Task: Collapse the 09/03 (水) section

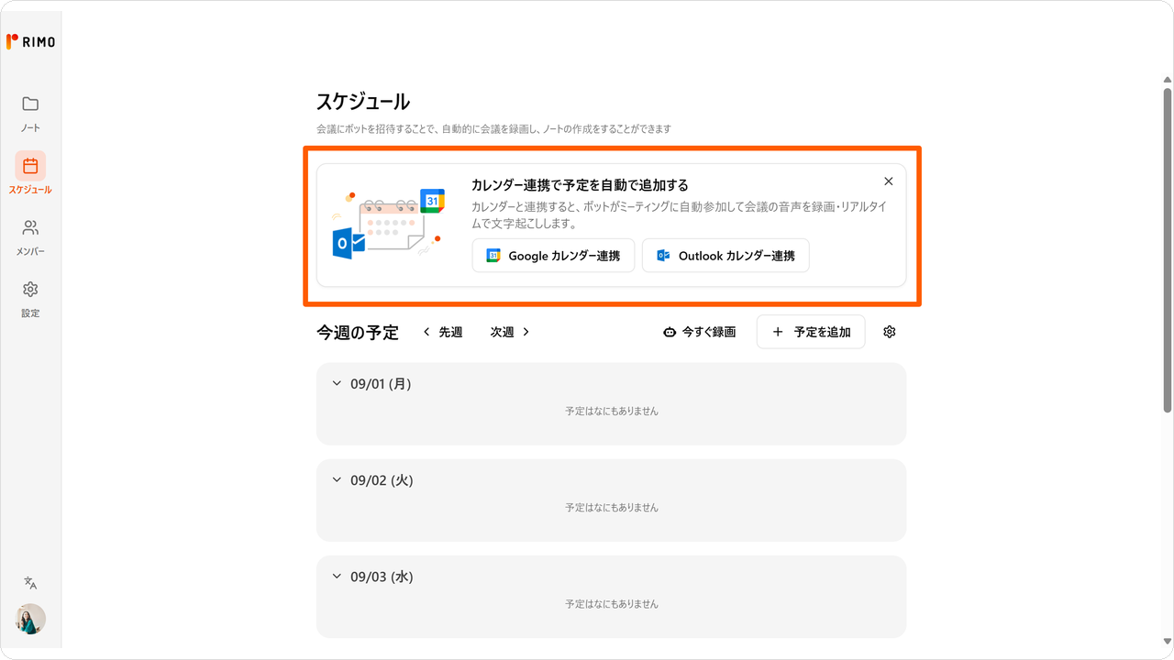Action: 337,577
